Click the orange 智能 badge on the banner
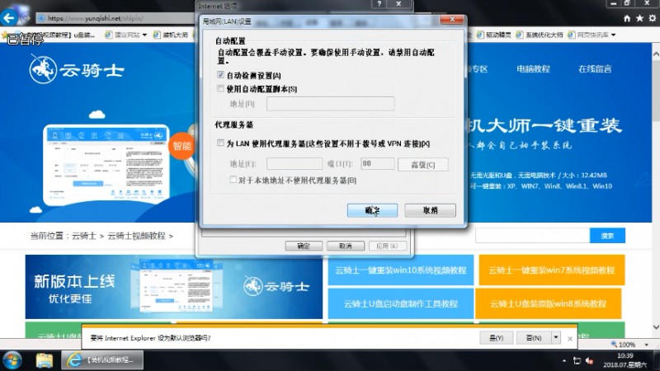 (181, 146)
